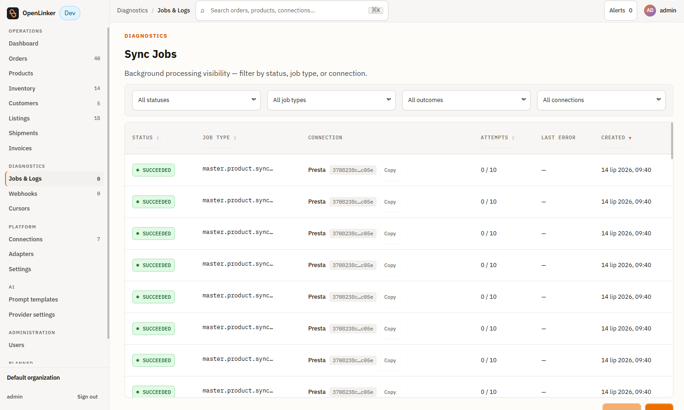This screenshot has width=684, height=410.
Task: Click the Attempts column sort icon
Action: pos(513,138)
